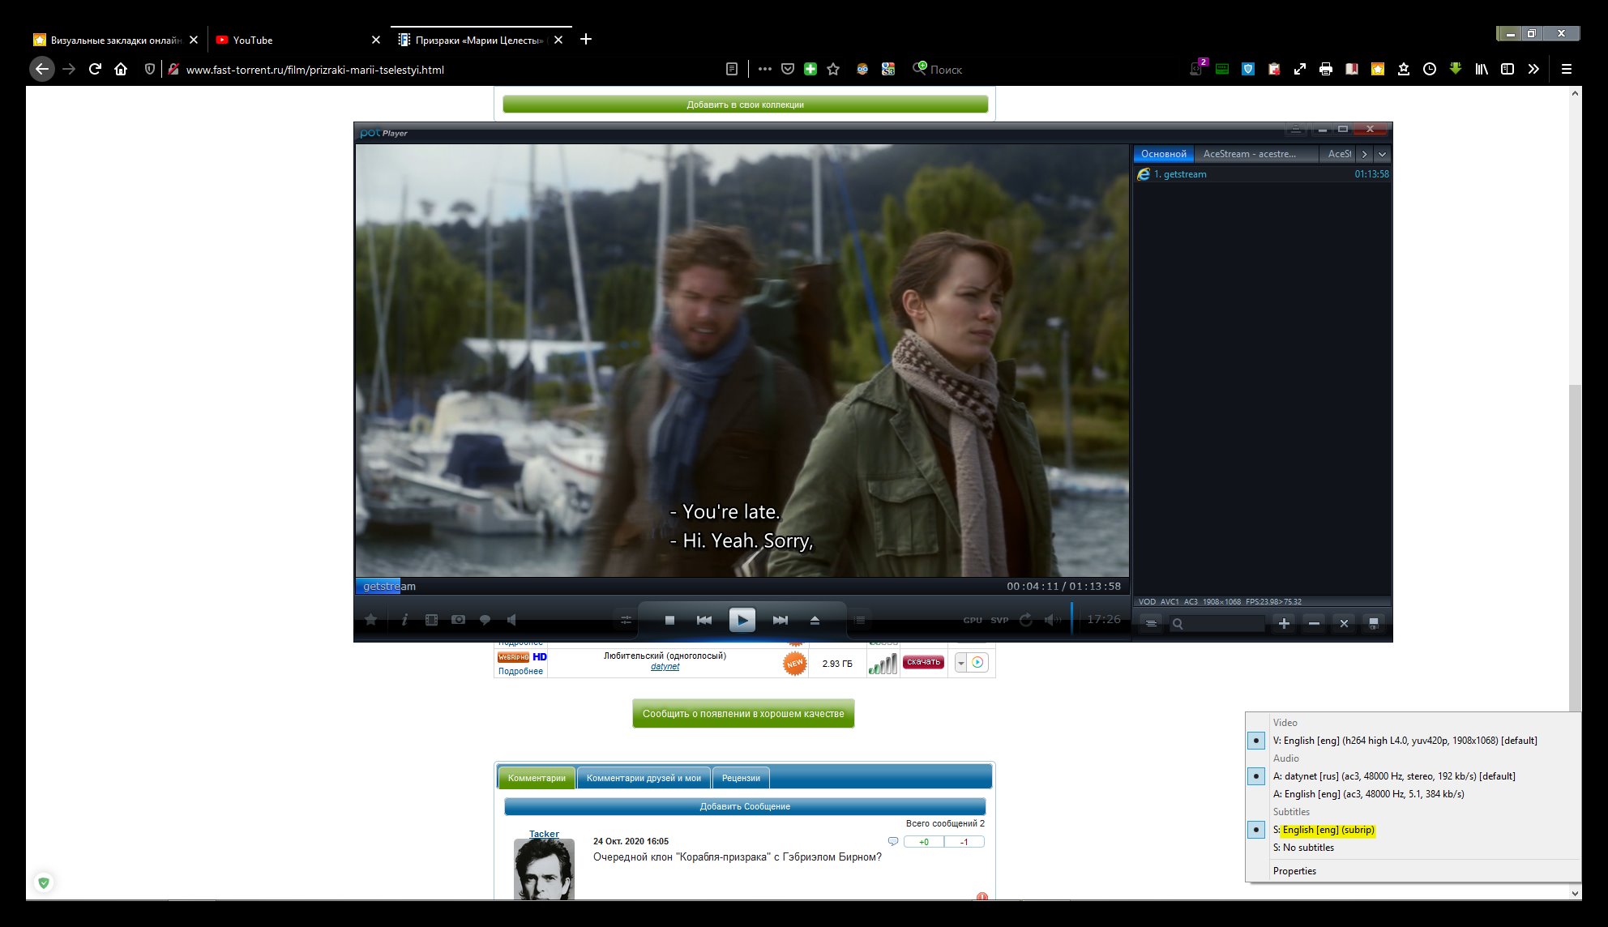The width and height of the screenshot is (1608, 927).
Task: Open the playlist tabs dropdown chevron
Action: (x=1382, y=154)
